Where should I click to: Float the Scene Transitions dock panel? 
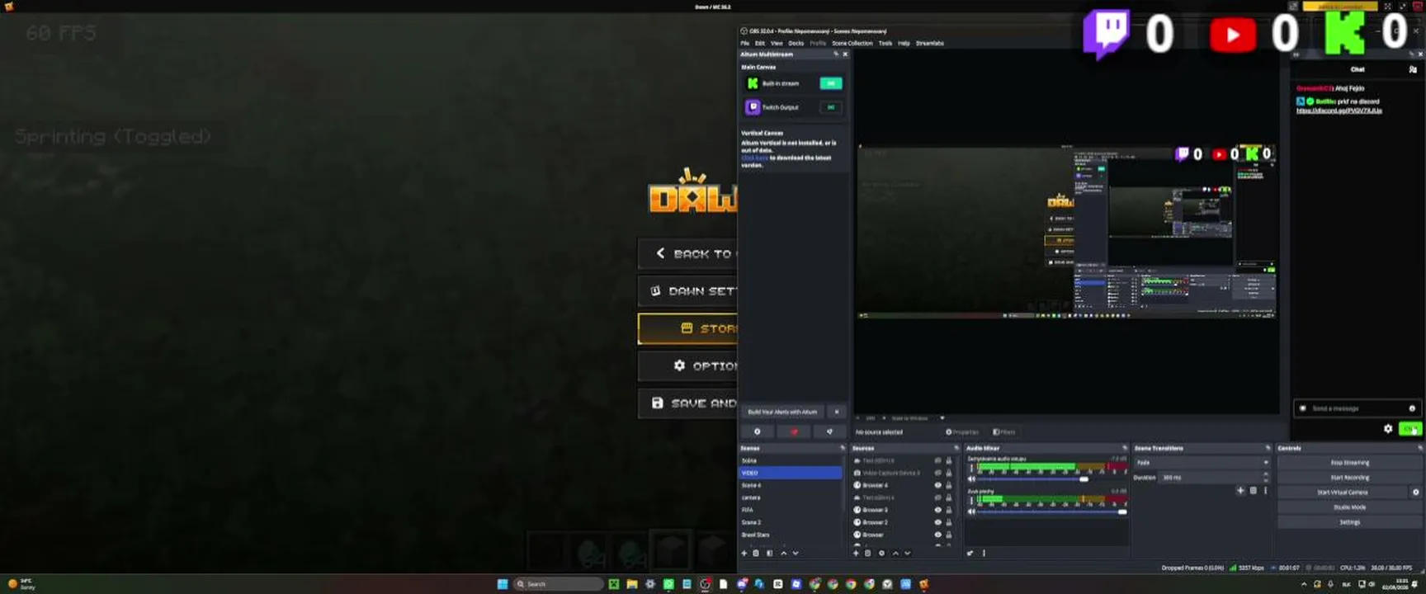click(x=1268, y=449)
